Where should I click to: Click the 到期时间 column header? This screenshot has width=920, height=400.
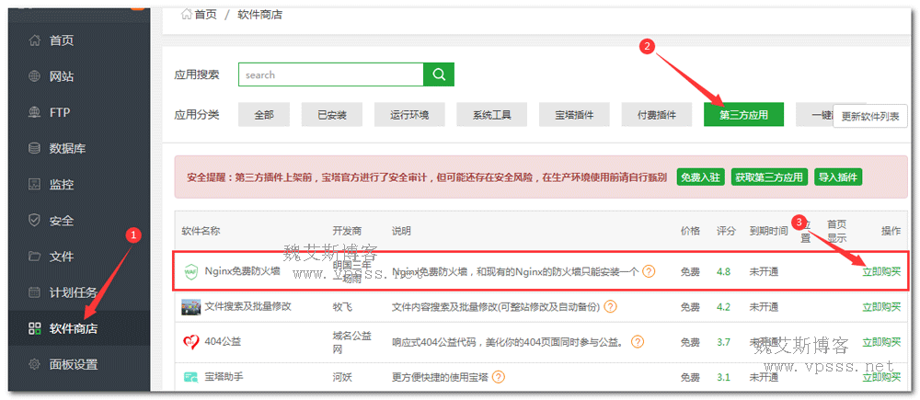click(768, 231)
